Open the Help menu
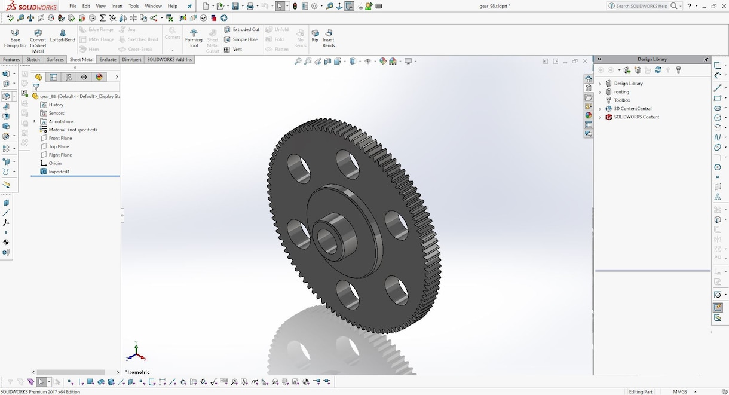729x395 pixels. pyautogui.click(x=172, y=6)
